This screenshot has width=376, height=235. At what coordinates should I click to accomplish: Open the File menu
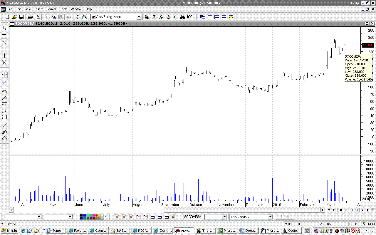point(10,9)
